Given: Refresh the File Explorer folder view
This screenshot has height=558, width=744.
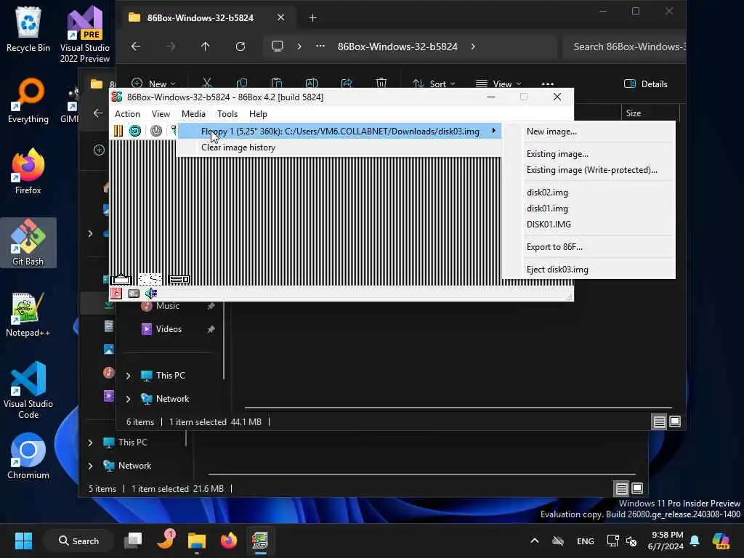Looking at the screenshot, I should (240, 46).
